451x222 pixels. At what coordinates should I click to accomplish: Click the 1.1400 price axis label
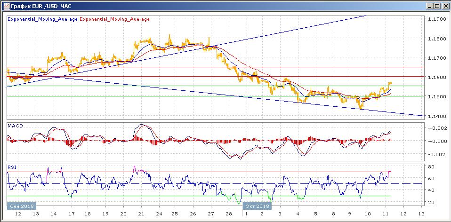(x=435, y=116)
